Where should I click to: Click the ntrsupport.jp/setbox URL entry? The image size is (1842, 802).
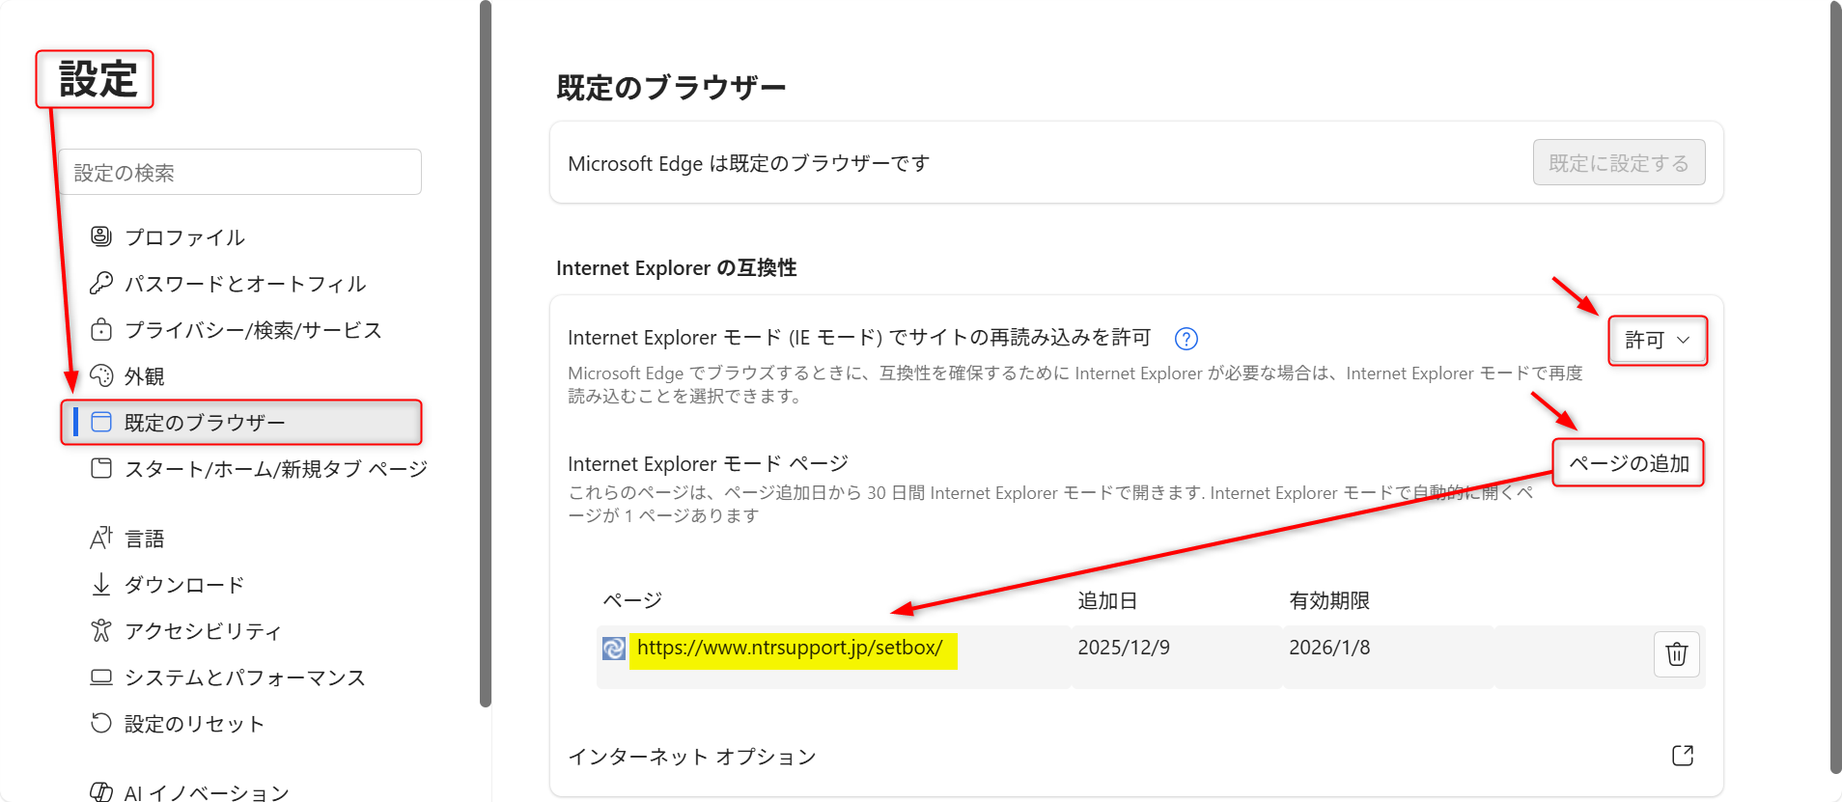pos(790,649)
